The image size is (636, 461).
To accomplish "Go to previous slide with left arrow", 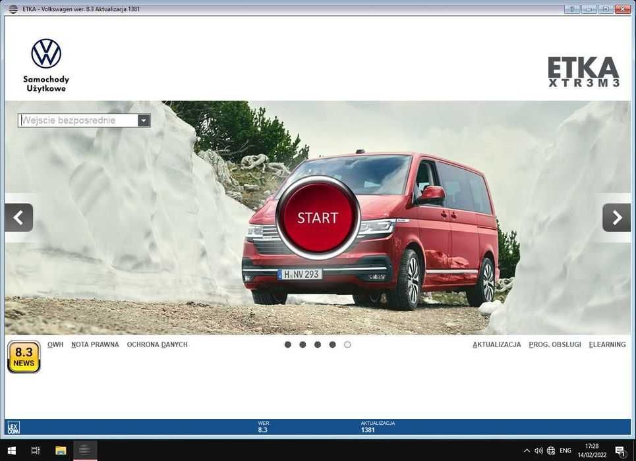I will [18, 218].
